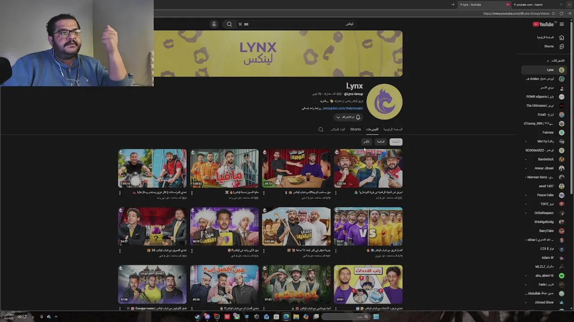
Task: Open three-dot menu under the camel desert video
Action: click(264, 251)
